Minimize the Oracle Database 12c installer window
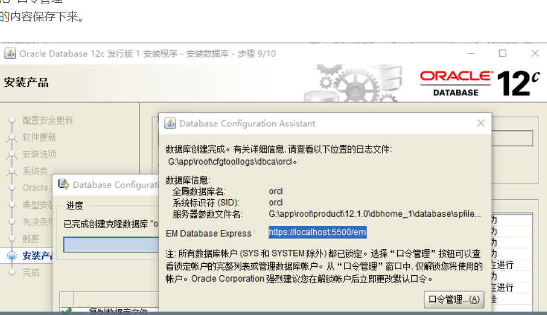 [471, 53]
